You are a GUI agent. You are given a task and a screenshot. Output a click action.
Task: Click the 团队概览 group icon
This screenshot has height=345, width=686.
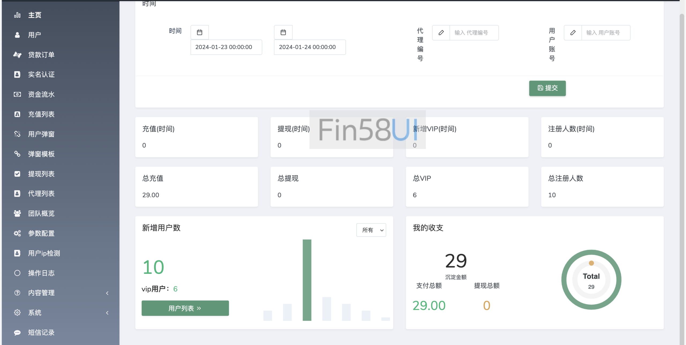point(17,213)
